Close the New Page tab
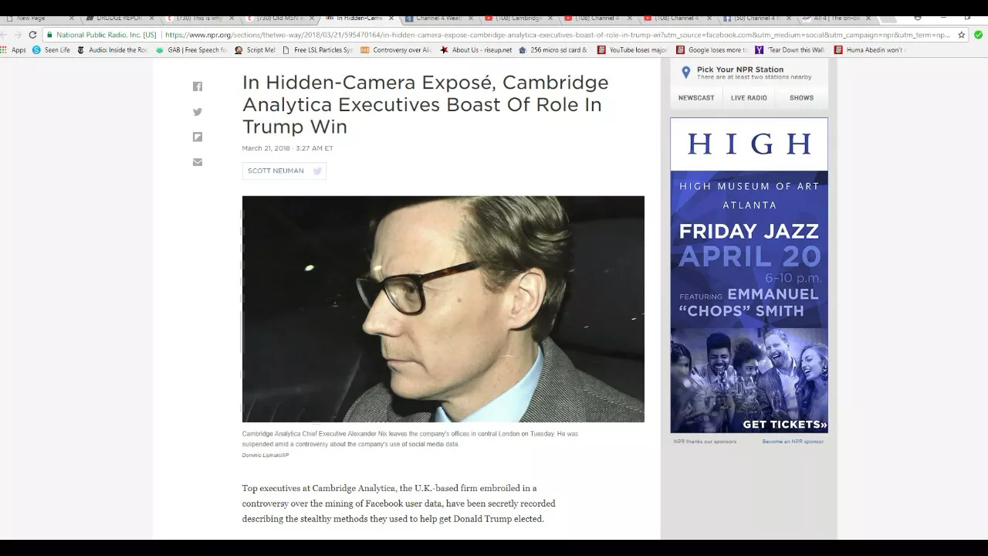988x556 pixels. click(71, 18)
